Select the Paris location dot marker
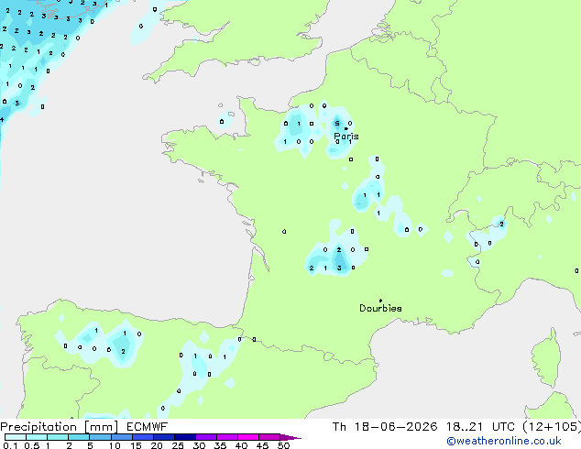This screenshot has height=449, width=581. coord(346,128)
